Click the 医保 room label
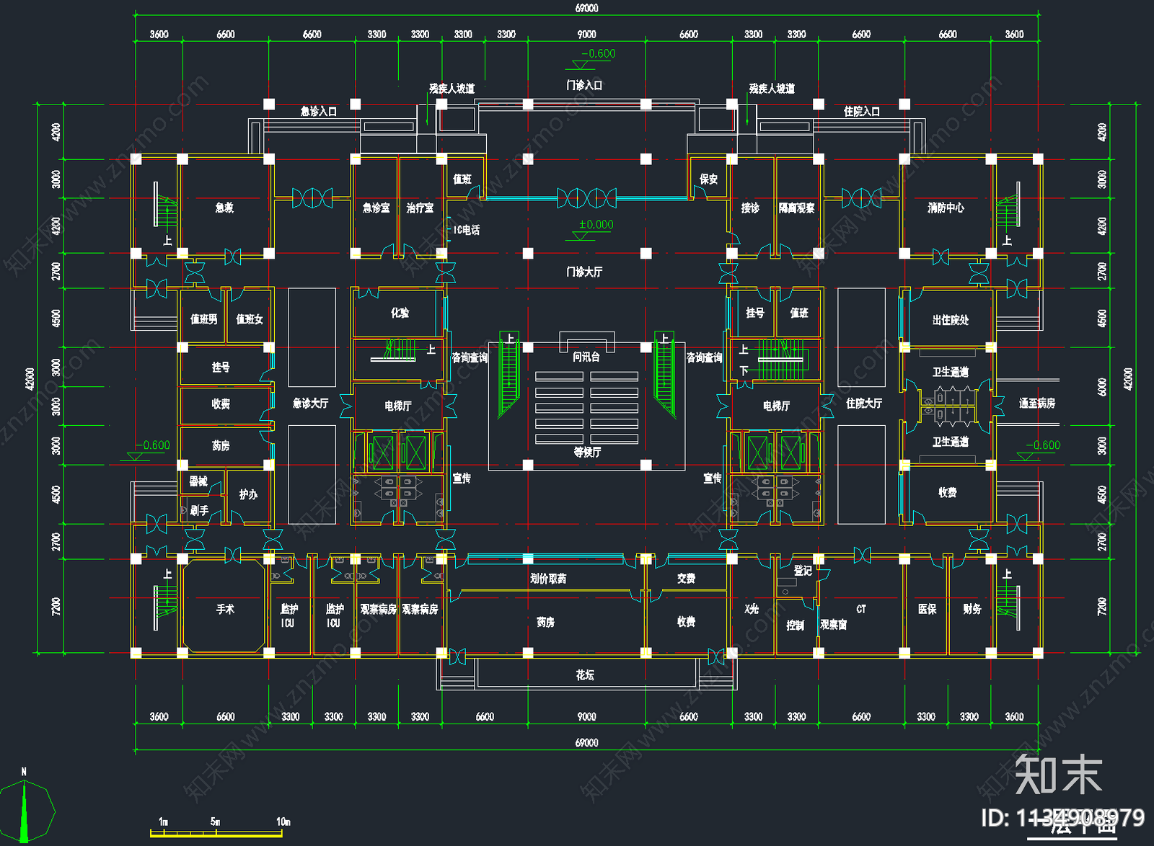 point(928,609)
